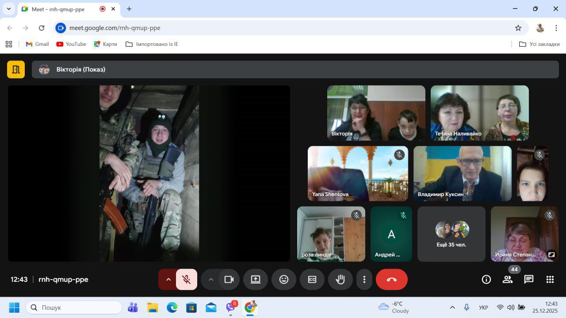Open the Gmail bookmark

pos(38,44)
